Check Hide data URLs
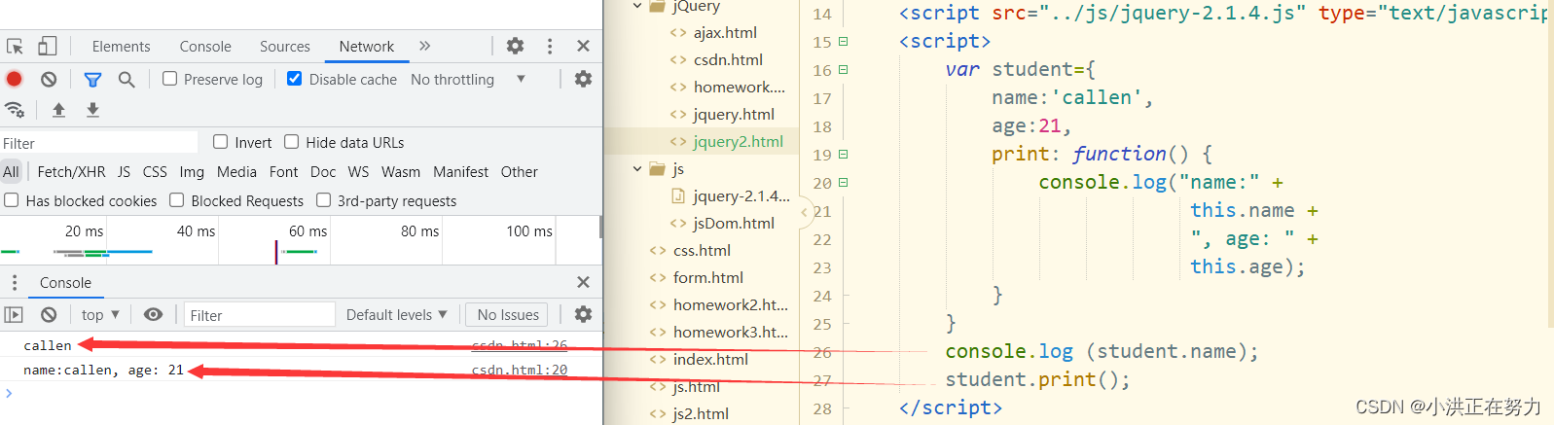Image resolution: width=1554 pixels, height=425 pixels. [291, 142]
